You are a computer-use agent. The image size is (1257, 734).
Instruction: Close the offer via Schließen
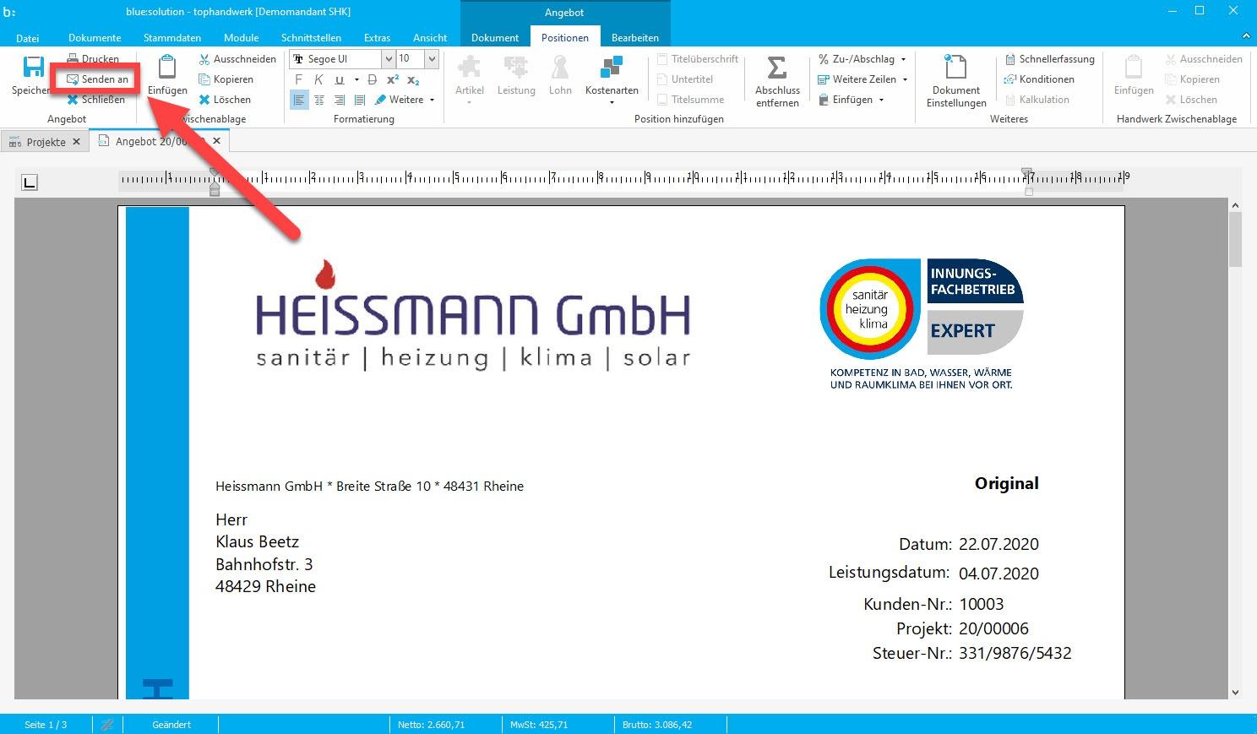[x=96, y=100]
